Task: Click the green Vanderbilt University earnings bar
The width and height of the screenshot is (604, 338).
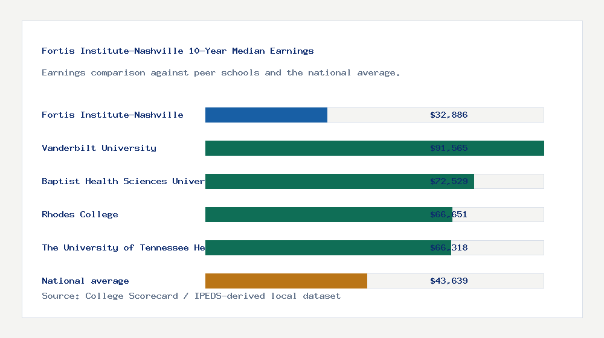Action: pos(374,148)
